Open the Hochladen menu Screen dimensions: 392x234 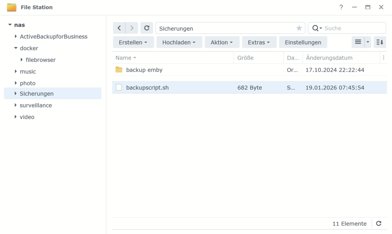[x=179, y=42]
